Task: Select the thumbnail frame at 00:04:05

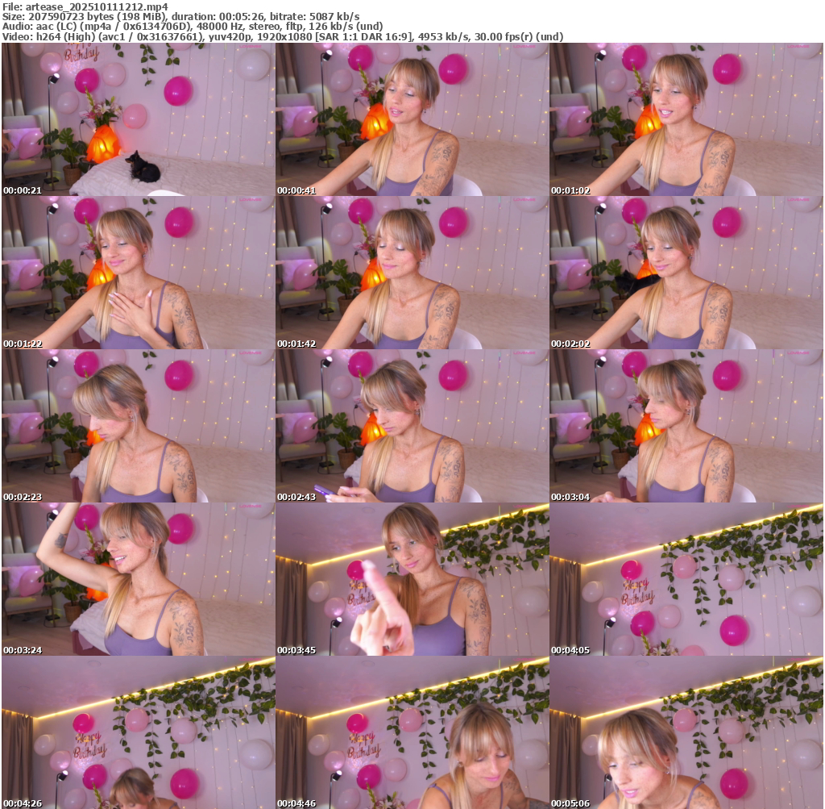Action: (x=686, y=579)
